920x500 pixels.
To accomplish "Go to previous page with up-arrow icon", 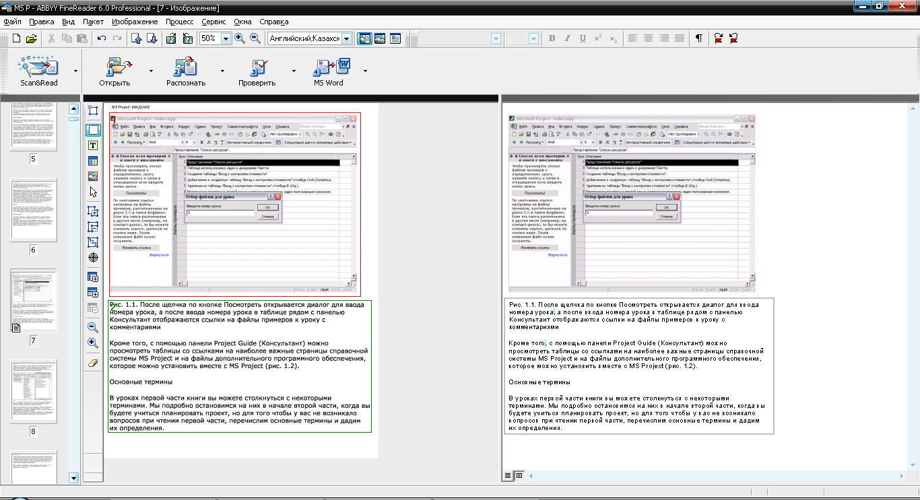I will 137,38.
